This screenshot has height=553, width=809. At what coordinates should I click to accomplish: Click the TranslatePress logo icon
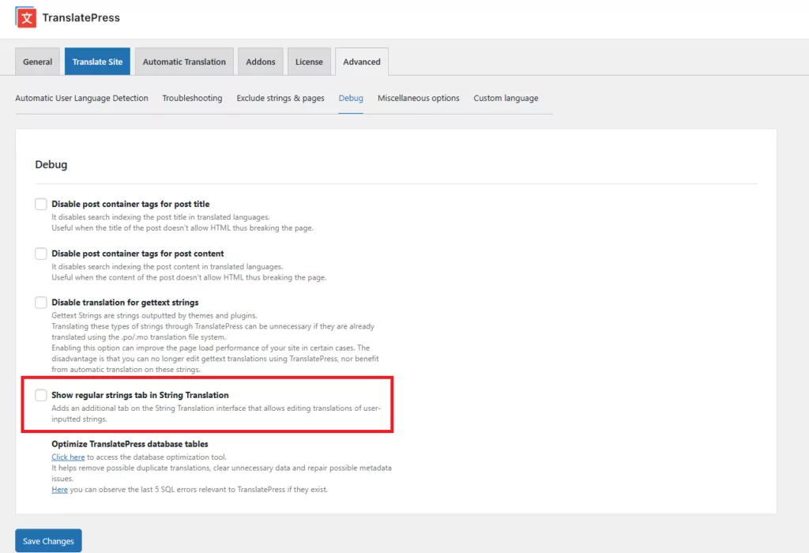(26, 17)
